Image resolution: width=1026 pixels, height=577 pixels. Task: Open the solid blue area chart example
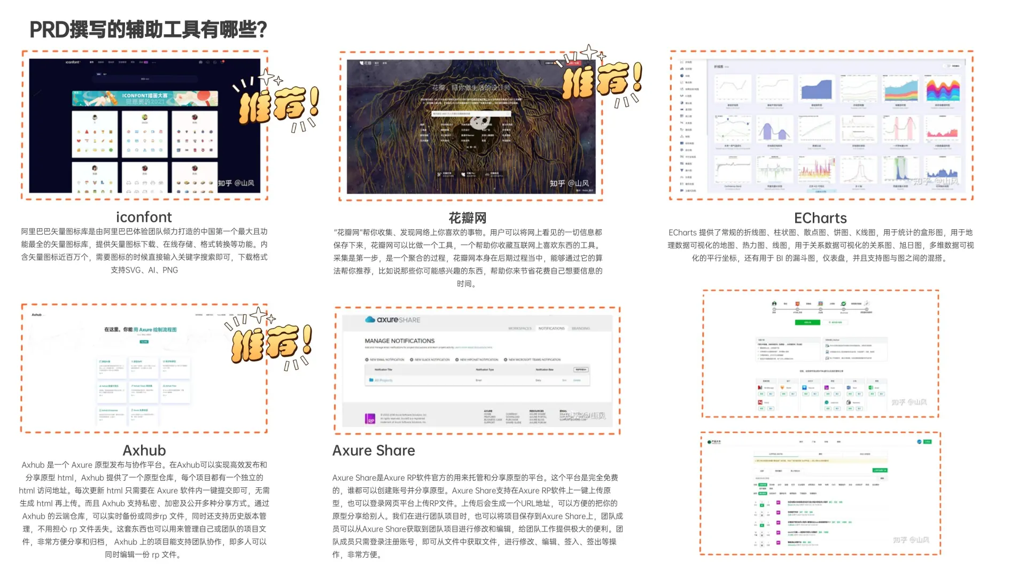816,89
